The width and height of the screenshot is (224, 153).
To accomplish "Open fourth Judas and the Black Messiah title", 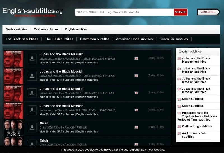I will coord(62,106).
